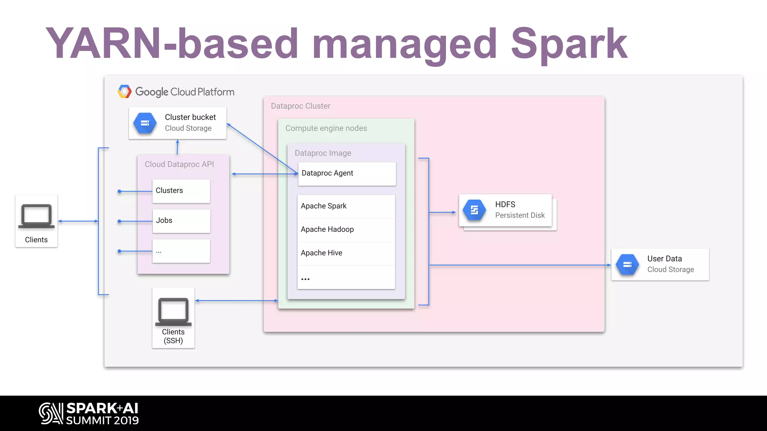The height and width of the screenshot is (431, 767).
Task: Click the ellipsis box under Jobs
Action: click(x=181, y=251)
